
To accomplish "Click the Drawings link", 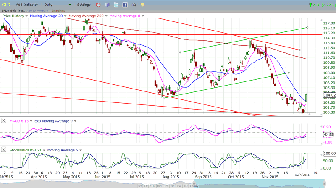I will [x=58, y=10].
